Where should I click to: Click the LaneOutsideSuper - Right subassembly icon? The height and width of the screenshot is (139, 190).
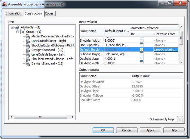(x=28, y=41)
